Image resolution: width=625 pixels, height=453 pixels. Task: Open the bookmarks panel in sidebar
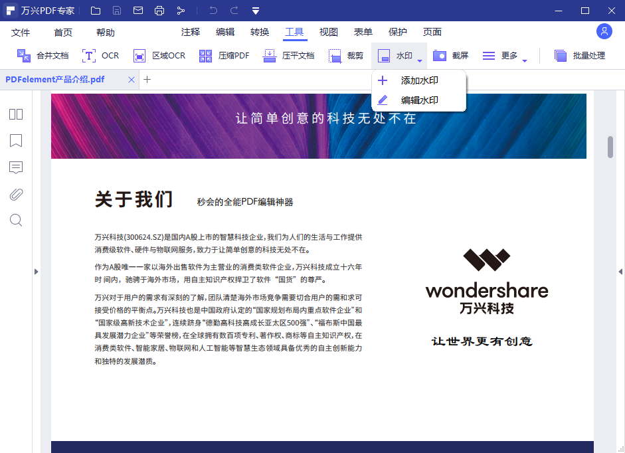[15, 141]
